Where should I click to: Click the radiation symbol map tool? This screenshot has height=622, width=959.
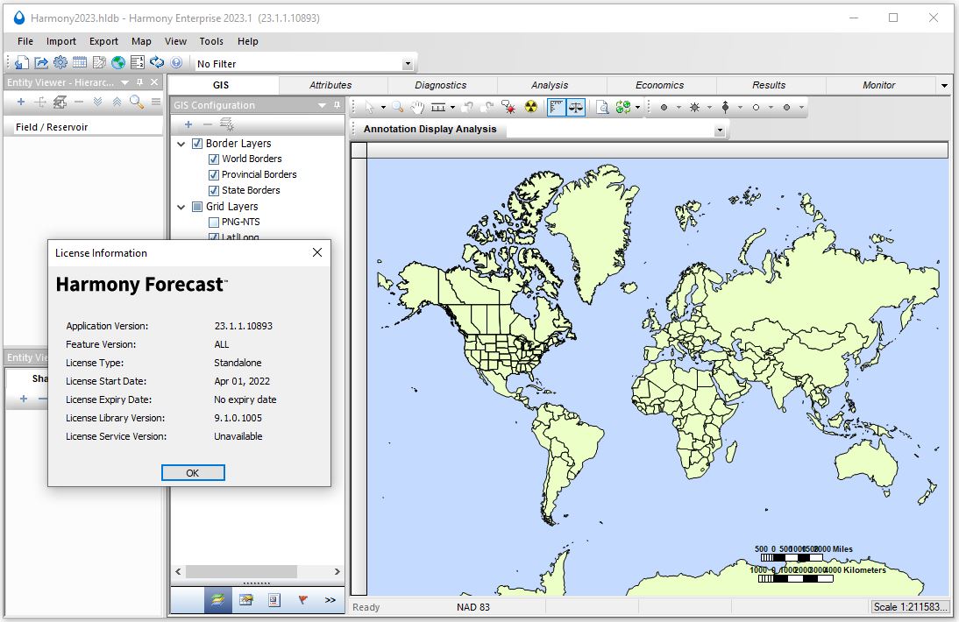[530, 107]
